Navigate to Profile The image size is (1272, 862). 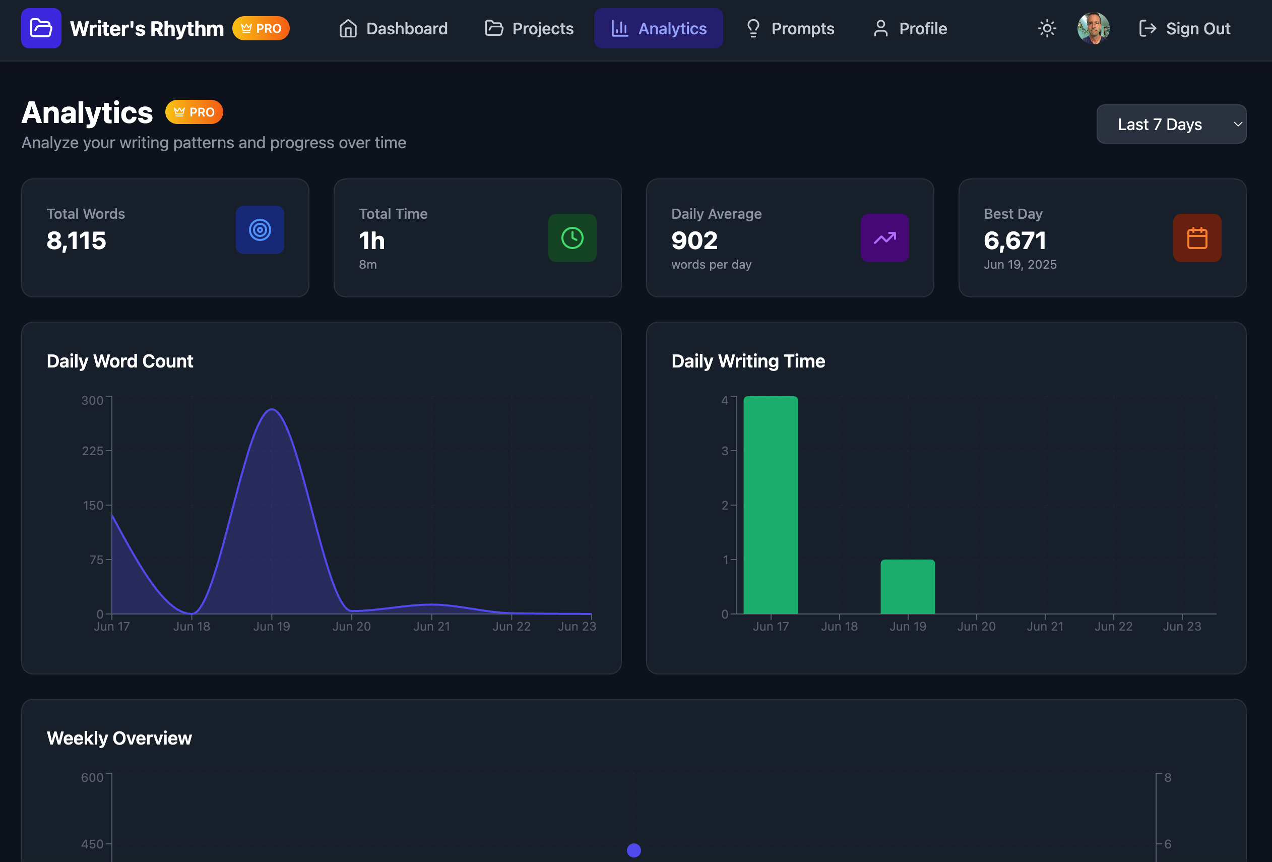click(910, 28)
